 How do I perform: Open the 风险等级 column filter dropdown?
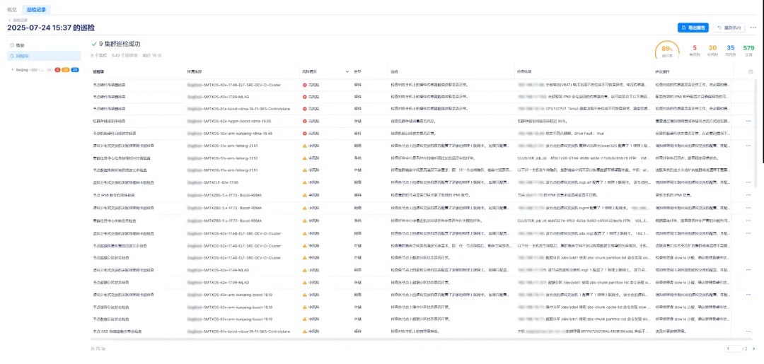click(347, 71)
